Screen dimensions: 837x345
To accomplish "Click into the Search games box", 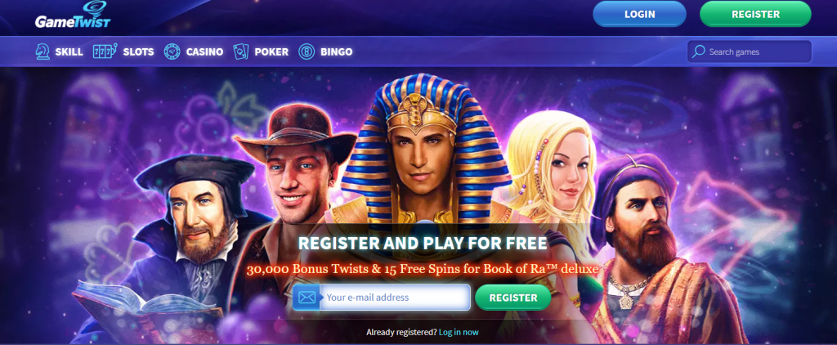I will tap(750, 52).
